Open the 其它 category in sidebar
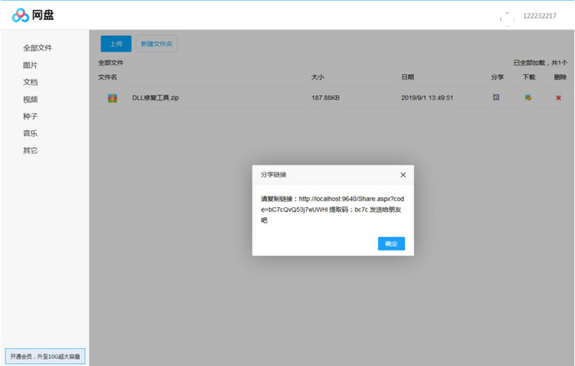575x366 pixels. click(x=30, y=150)
